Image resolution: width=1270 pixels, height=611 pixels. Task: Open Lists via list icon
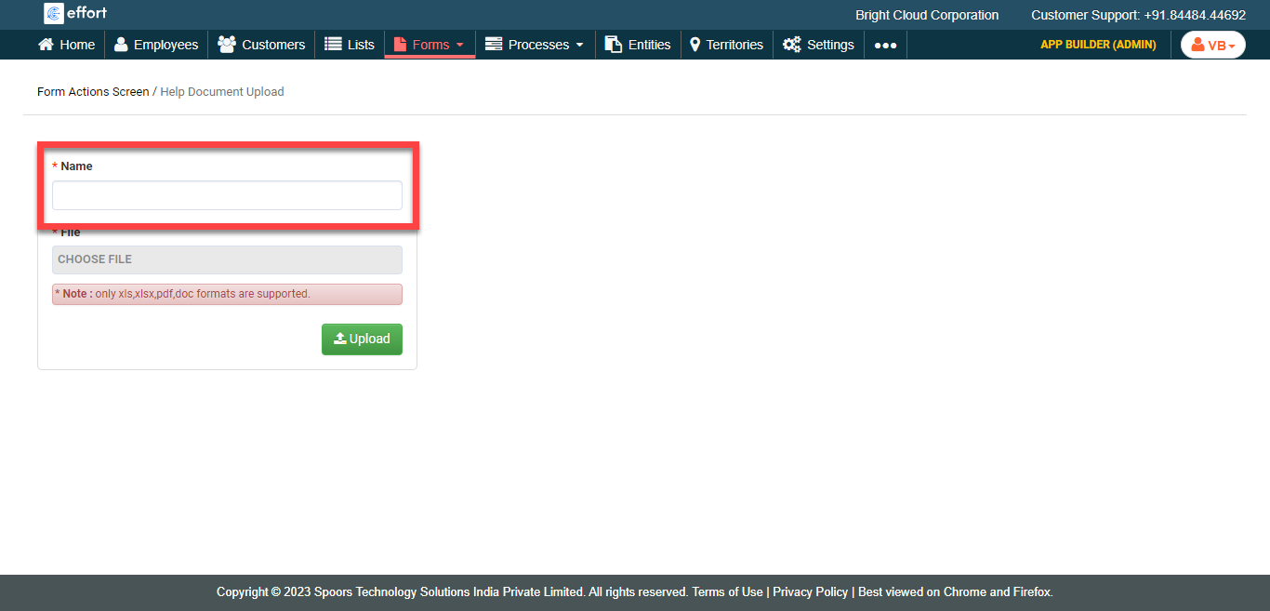coord(333,45)
